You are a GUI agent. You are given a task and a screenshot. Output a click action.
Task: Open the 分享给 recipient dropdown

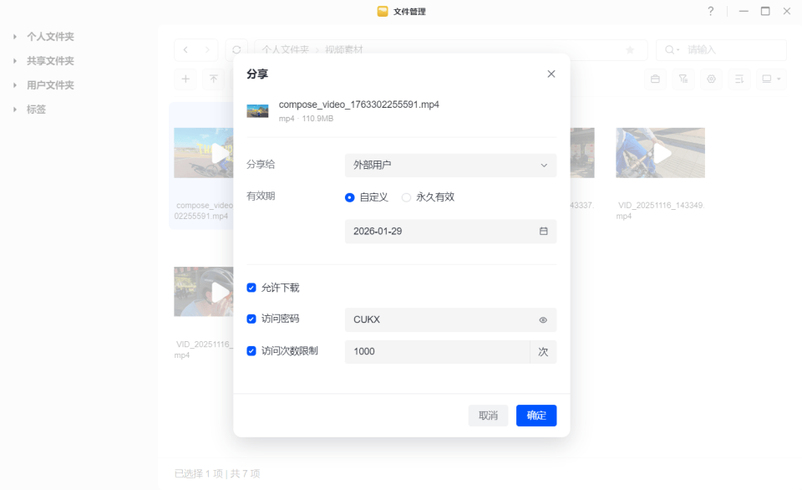point(450,165)
